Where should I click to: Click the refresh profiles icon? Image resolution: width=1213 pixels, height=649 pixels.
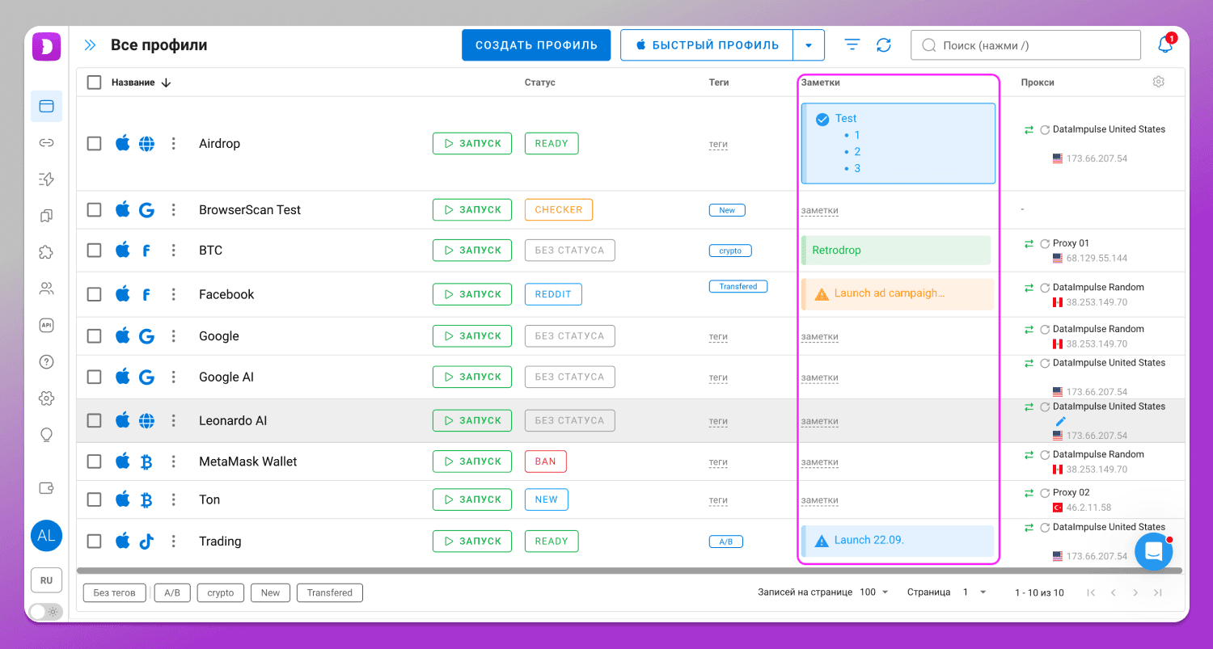click(x=884, y=45)
